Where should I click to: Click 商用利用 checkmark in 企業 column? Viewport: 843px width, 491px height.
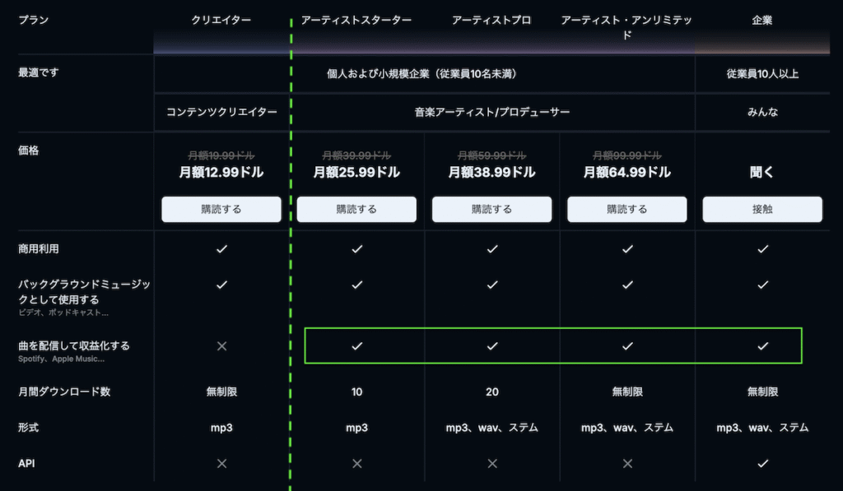[x=762, y=248]
